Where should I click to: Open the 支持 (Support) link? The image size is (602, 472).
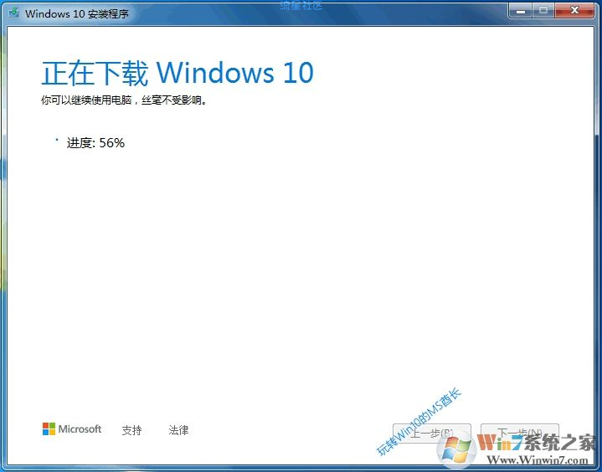click(131, 430)
